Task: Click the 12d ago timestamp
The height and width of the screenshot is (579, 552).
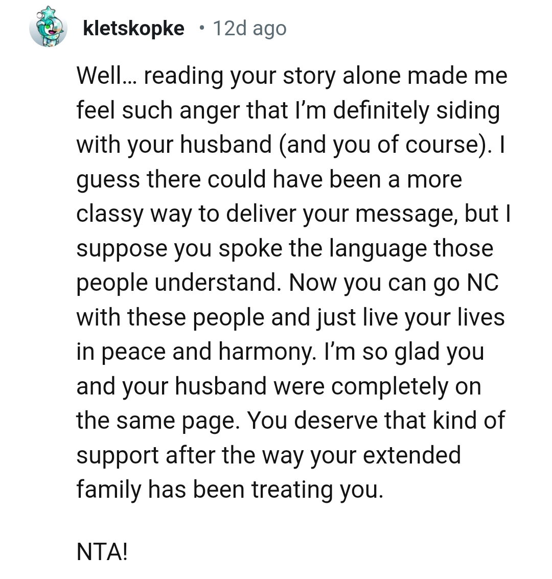Action: (249, 29)
